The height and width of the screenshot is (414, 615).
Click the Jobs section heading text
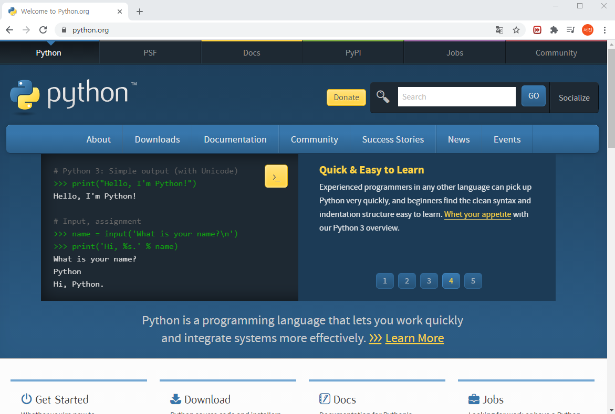click(493, 399)
